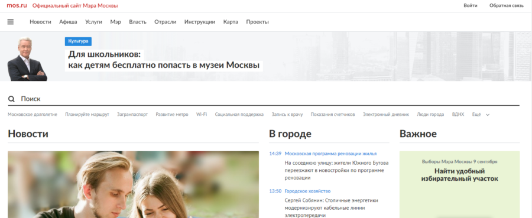Open the Мэр menu item
Image resolution: width=532 pixels, height=218 pixels.
point(115,22)
